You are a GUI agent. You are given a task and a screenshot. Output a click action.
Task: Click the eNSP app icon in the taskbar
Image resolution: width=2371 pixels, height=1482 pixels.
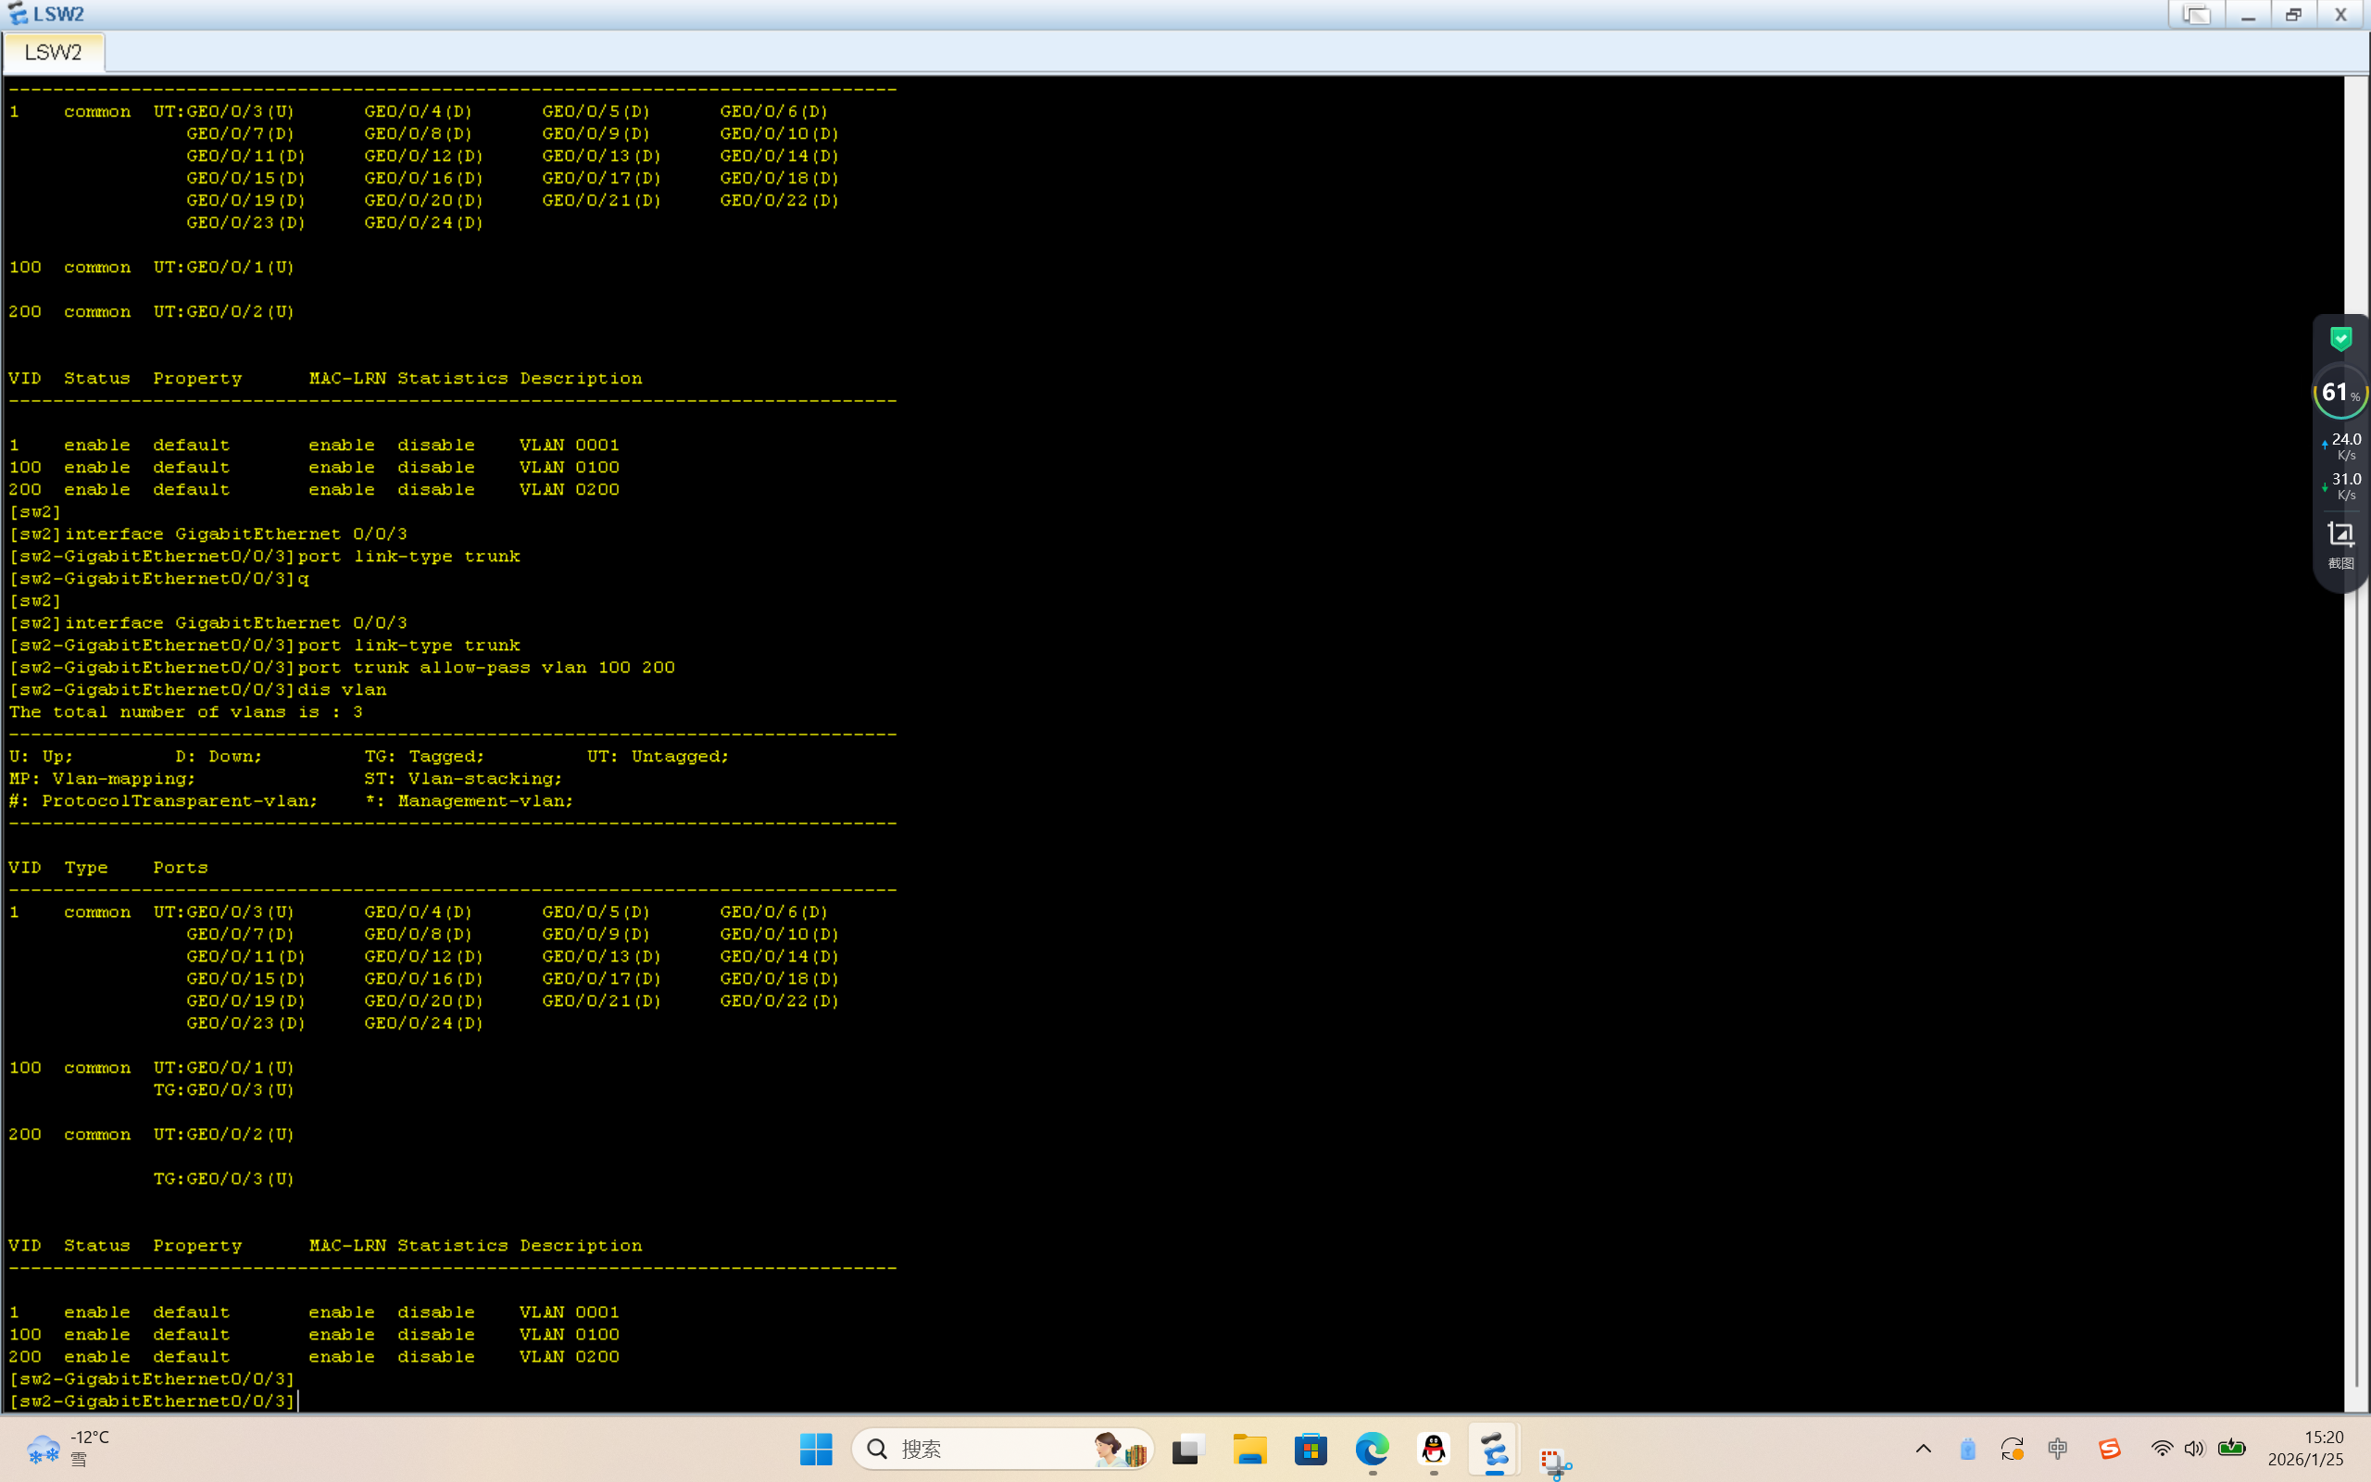(x=1494, y=1449)
